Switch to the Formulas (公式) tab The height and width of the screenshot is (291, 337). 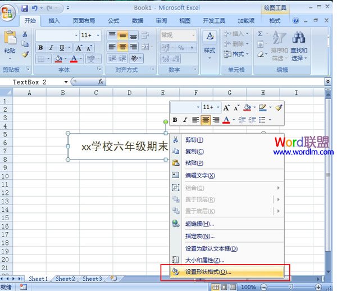113,21
